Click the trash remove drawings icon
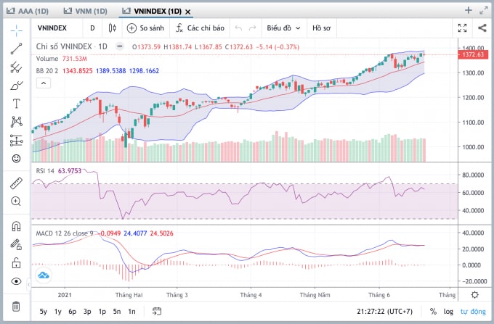This screenshot has width=494, height=324. (16, 306)
